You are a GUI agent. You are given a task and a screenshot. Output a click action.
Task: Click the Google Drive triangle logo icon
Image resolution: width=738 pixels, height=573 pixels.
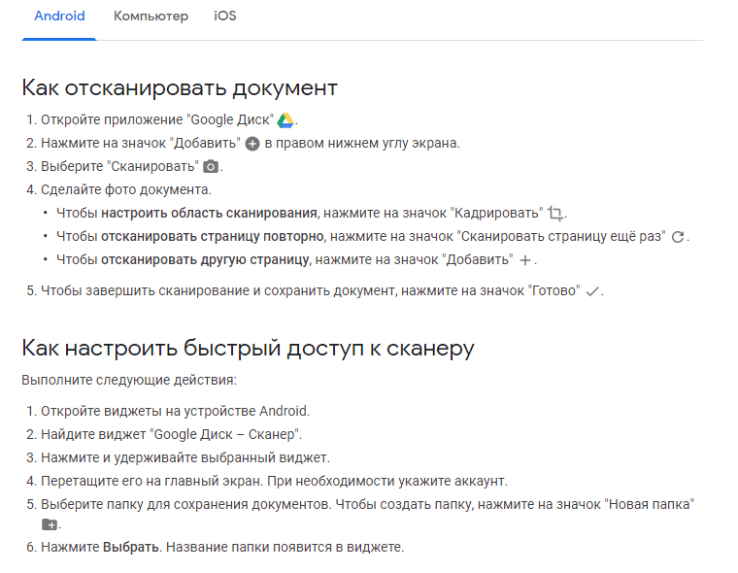285,120
